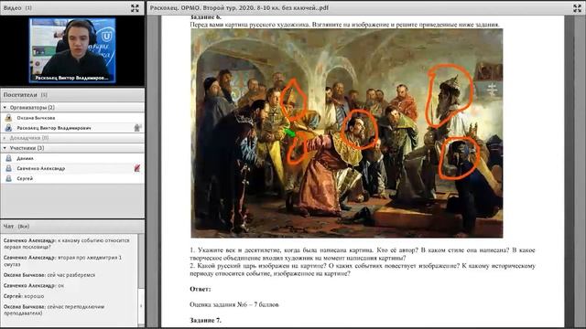Click the chat message 'Сергей: хорошо'
The width and height of the screenshot is (586, 329).
(24, 296)
